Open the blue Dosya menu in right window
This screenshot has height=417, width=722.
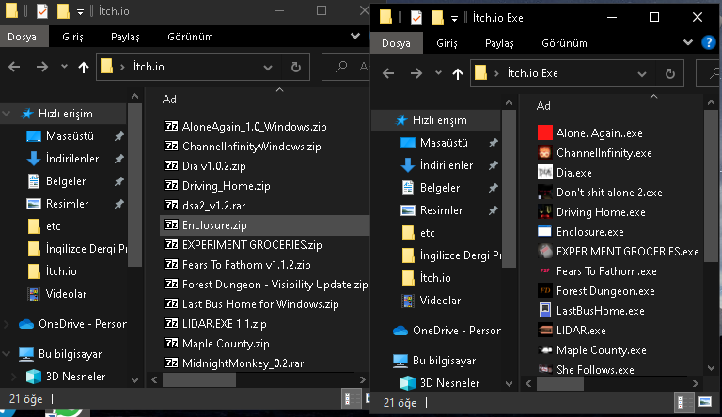[x=396, y=43]
